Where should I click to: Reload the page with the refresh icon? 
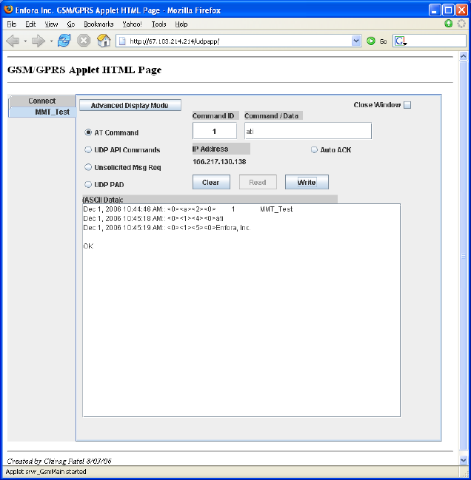[x=64, y=41]
